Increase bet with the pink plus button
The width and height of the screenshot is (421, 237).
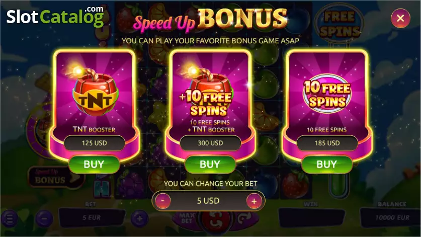(254, 201)
